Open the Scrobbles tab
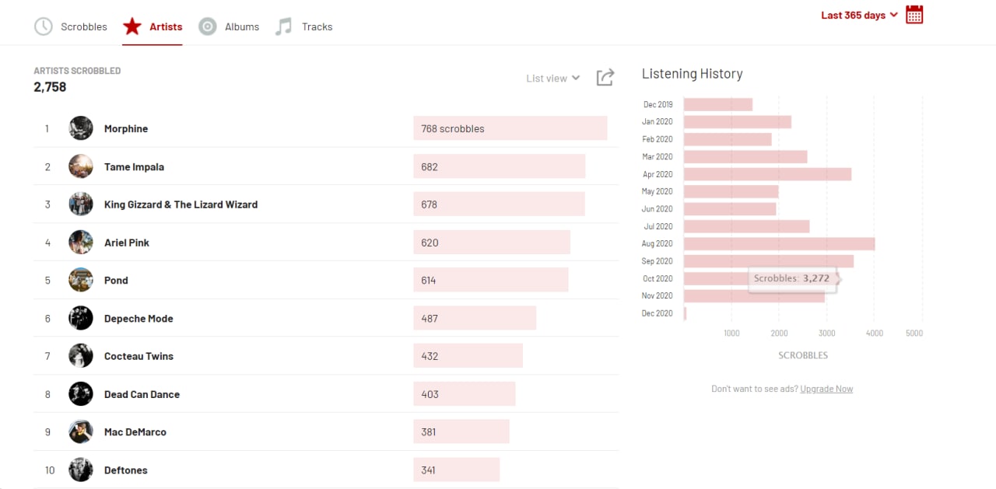996x489 pixels. [71, 26]
